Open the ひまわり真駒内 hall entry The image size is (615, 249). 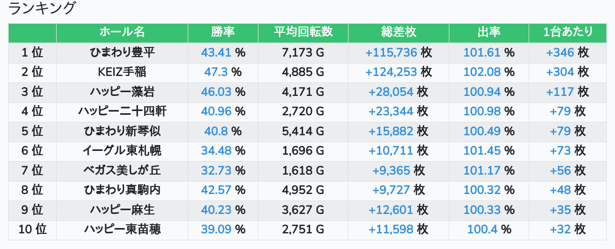click(122, 190)
